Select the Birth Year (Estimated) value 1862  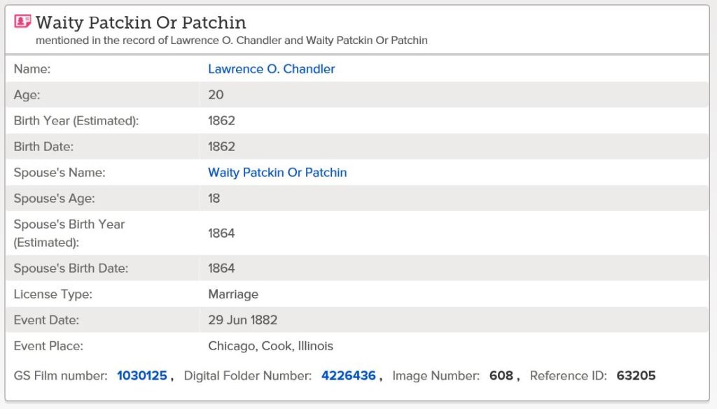221,121
